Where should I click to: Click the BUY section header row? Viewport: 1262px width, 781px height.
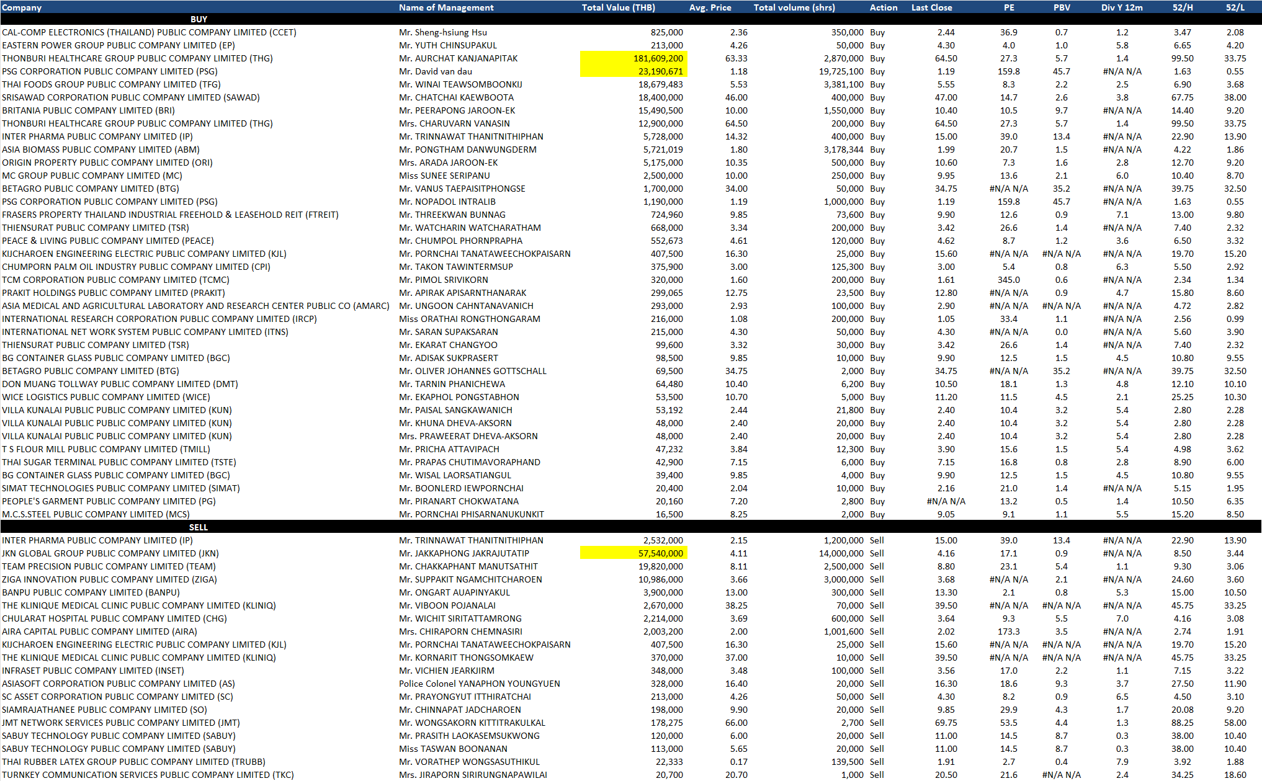[x=199, y=19]
